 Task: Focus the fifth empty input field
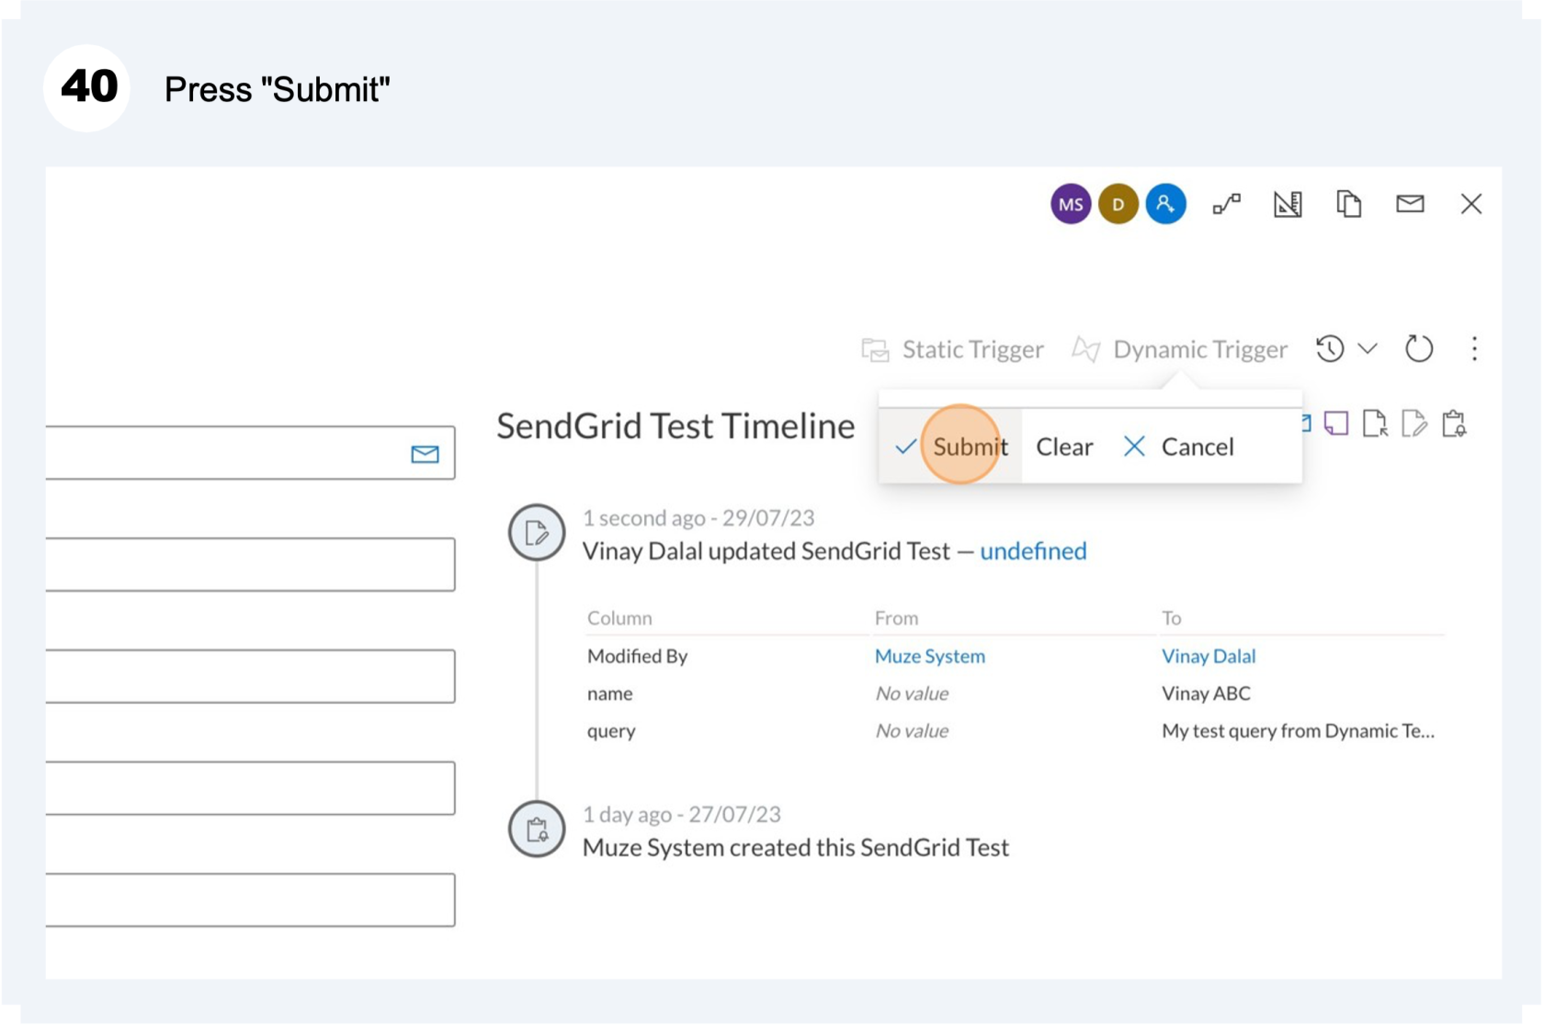coord(249,899)
